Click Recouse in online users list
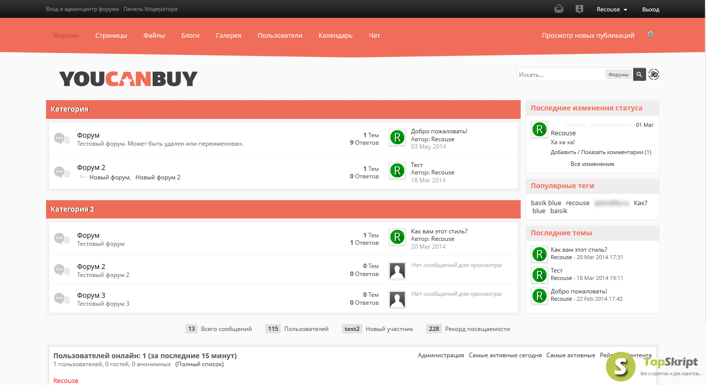This screenshot has height=385, width=706. (x=66, y=381)
